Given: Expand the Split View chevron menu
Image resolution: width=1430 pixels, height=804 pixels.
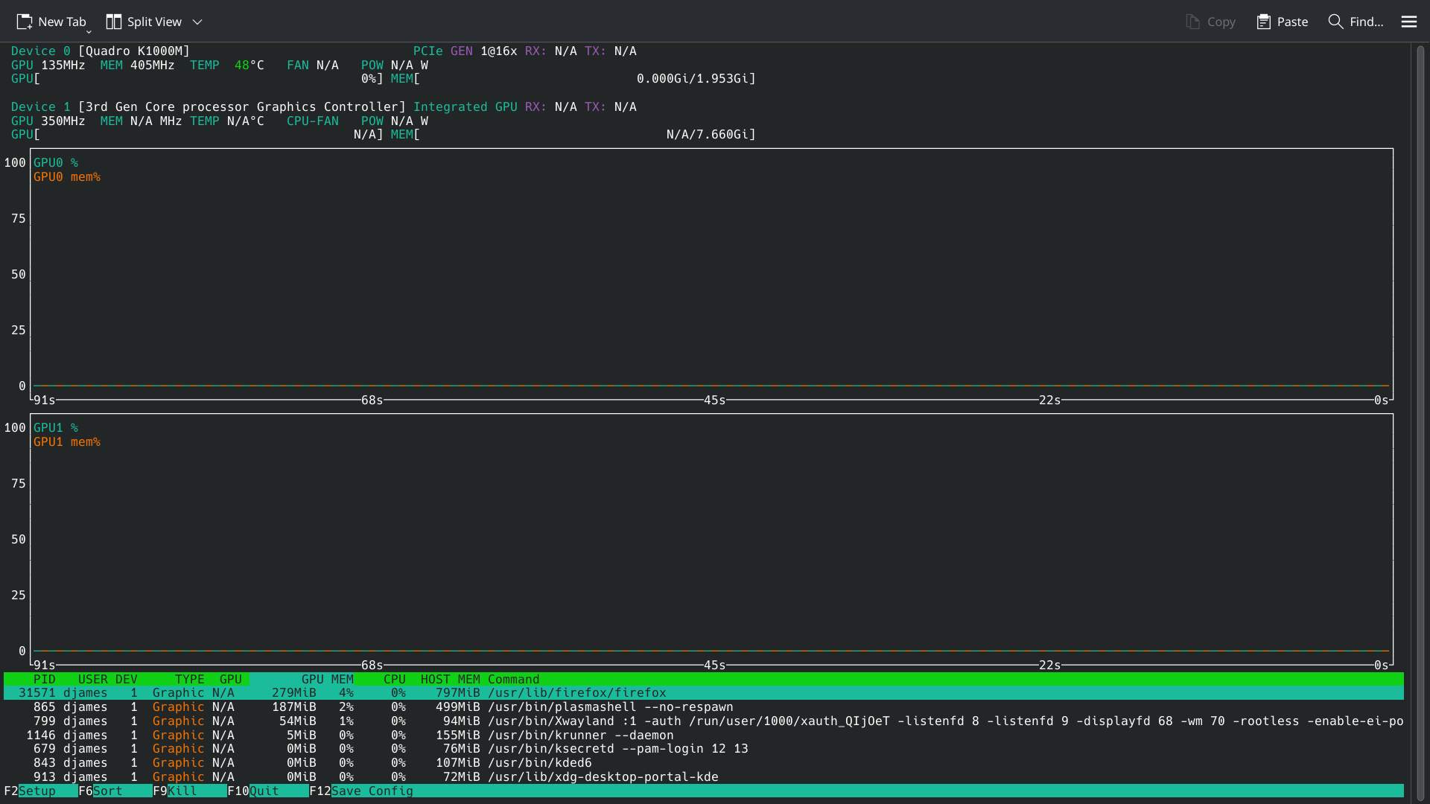Looking at the screenshot, I should (197, 22).
